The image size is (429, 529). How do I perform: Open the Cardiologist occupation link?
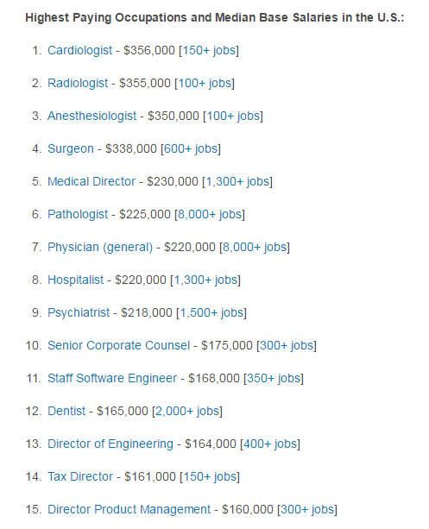[x=79, y=51]
